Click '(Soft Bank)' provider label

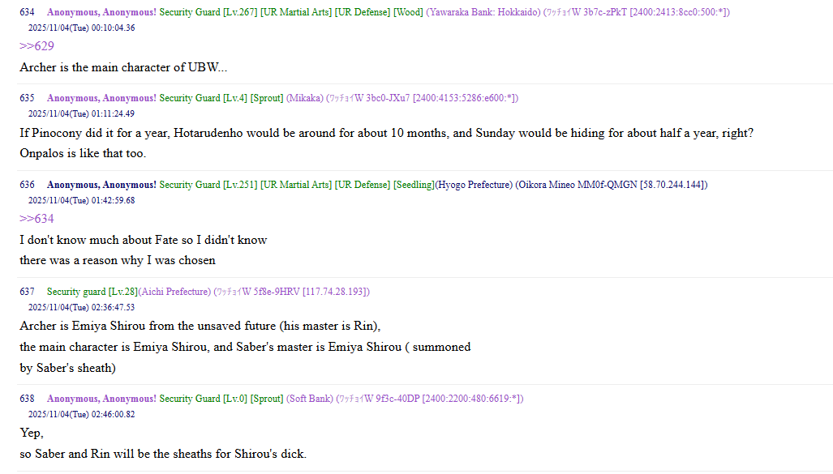310,399
